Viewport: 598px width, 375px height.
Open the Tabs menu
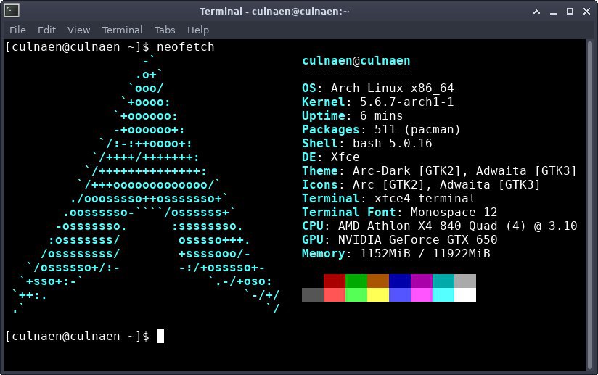pyautogui.click(x=165, y=30)
